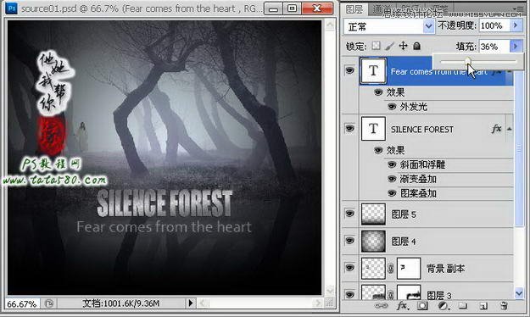Click the fill slider handle
The image size is (530, 317).
(x=468, y=61)
